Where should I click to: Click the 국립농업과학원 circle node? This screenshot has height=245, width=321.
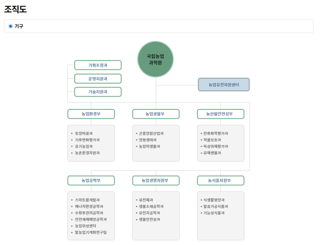pos(156,59)
